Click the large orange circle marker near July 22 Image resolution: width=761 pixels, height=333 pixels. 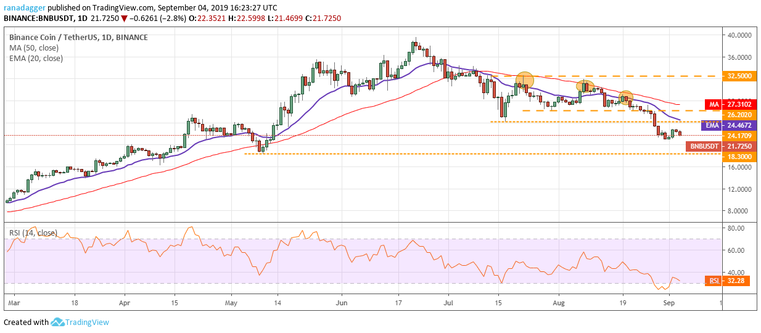(524, 80)
